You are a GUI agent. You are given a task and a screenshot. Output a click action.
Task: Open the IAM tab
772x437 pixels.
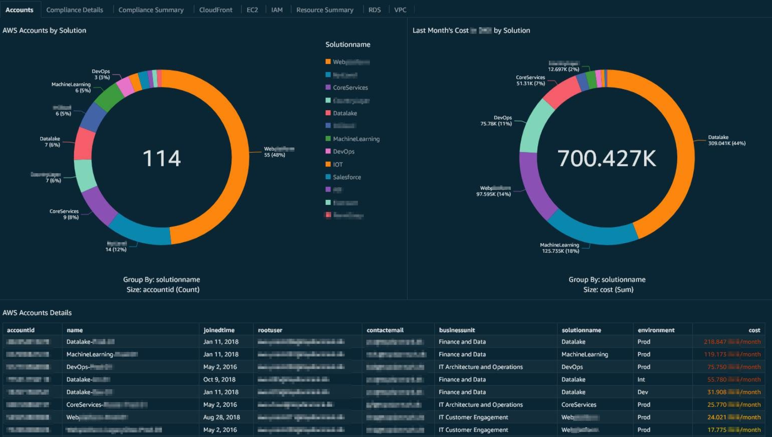pyautogui.click(x=277, y=9)
